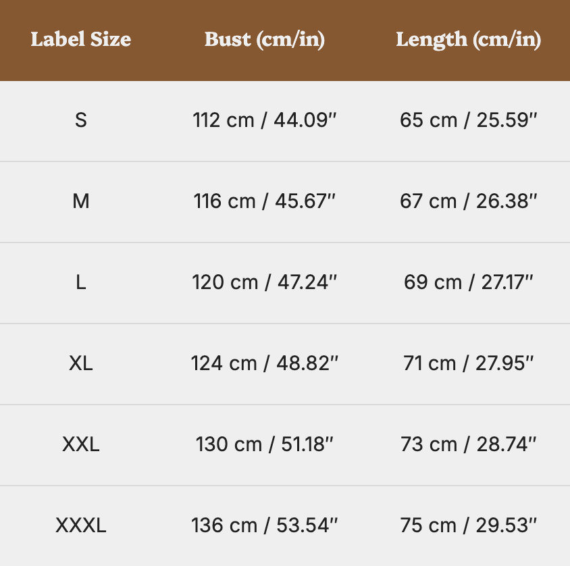Click length value 75 cm / 29.53″

click(468, 525)
